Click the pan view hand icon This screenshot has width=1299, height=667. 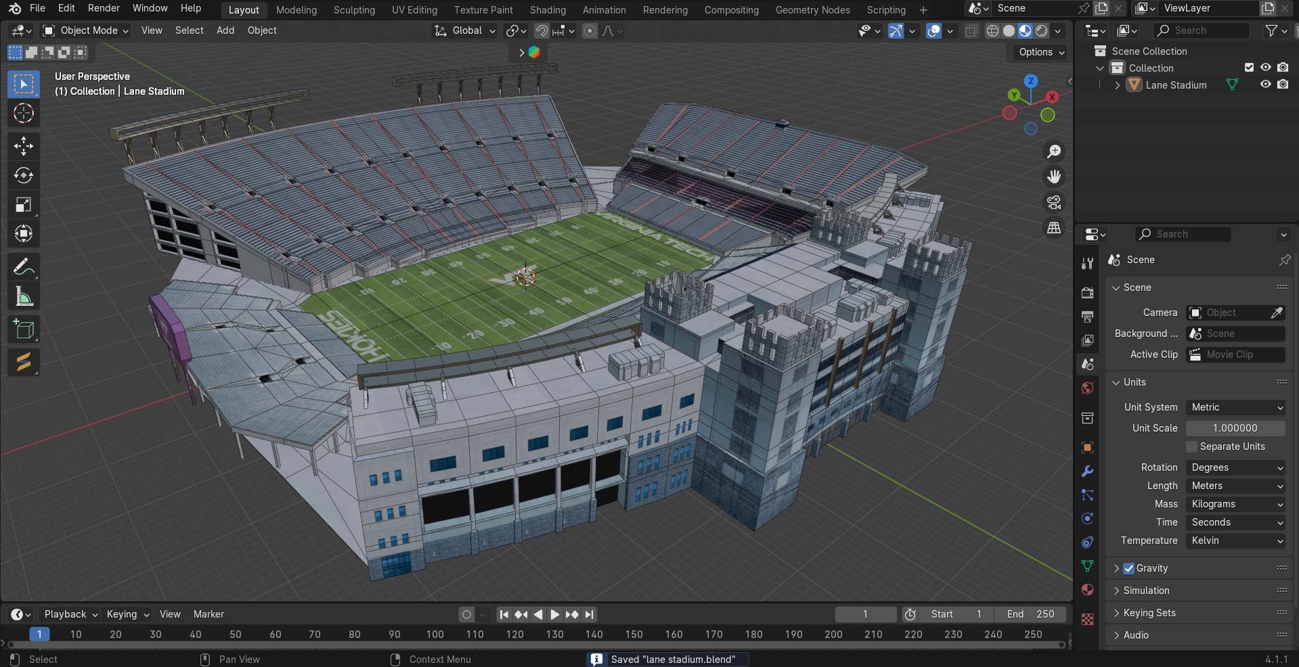[x=1054, y=177]
